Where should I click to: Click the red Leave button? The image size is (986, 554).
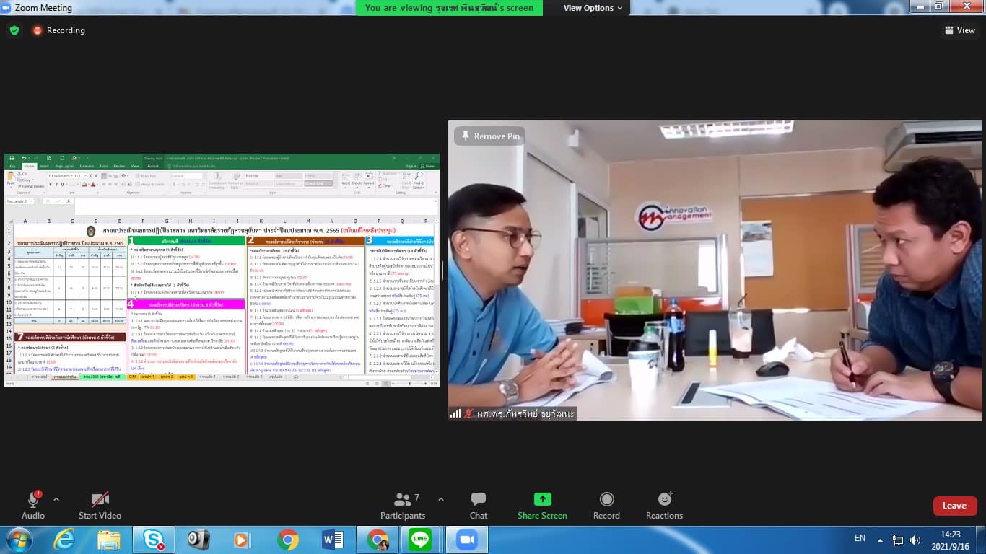pos(954,506)
